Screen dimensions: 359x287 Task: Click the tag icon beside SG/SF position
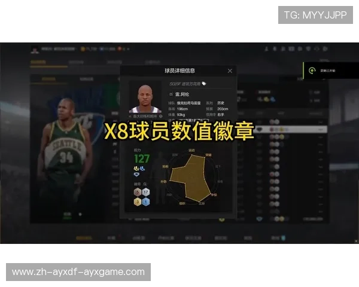pyautogui.click(x=204, y=84)
